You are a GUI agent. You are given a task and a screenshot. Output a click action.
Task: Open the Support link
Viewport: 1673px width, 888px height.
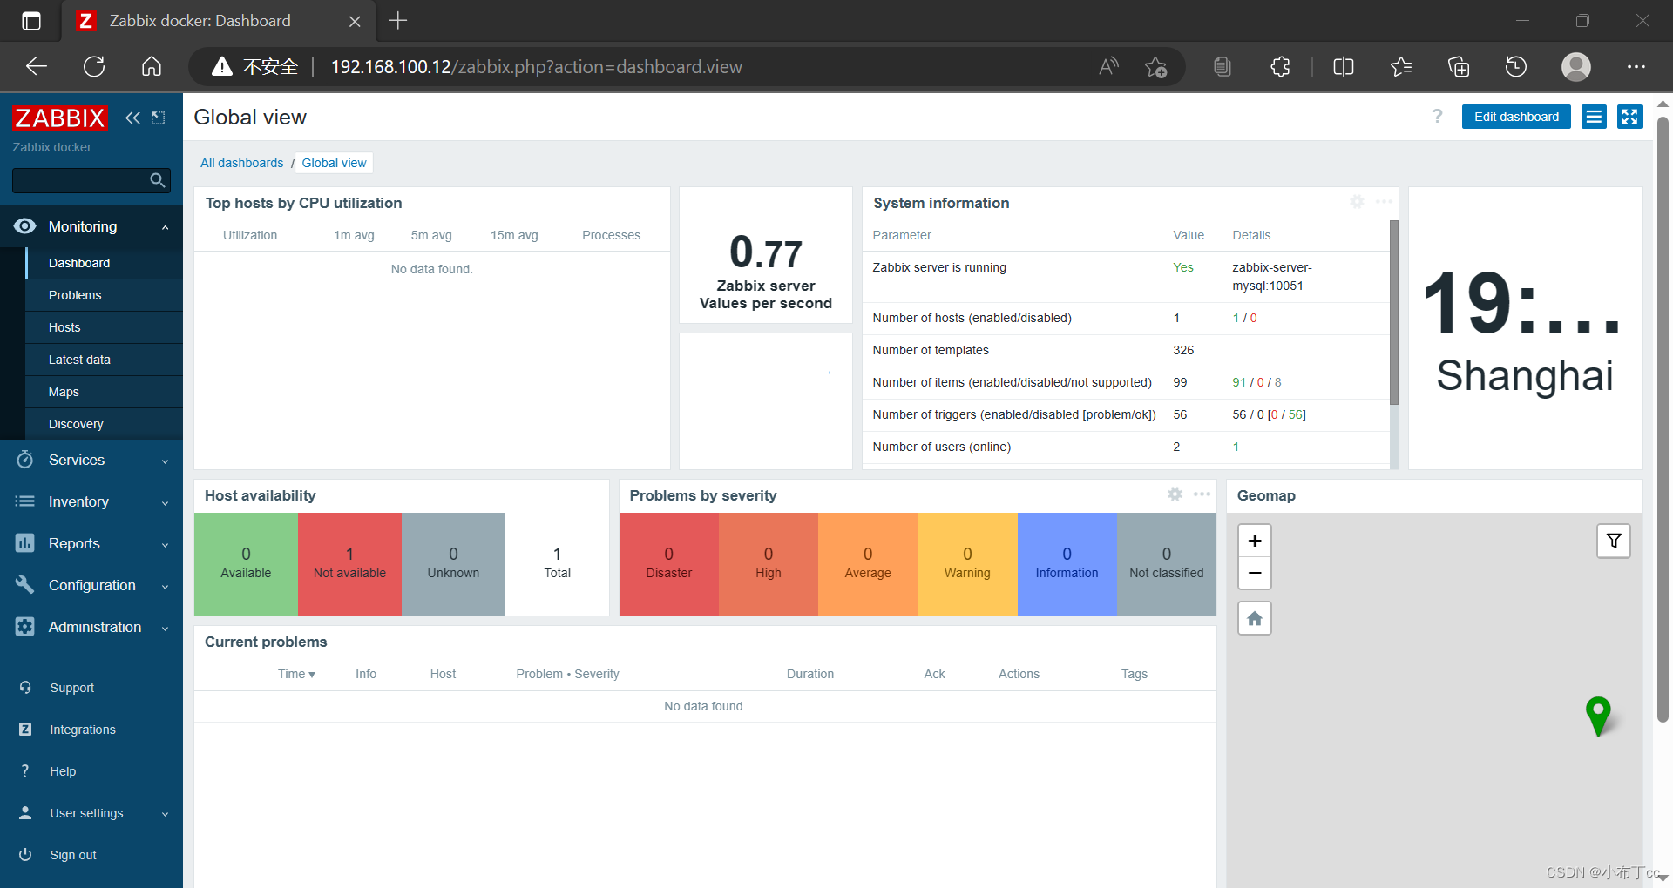pos(71,688)
